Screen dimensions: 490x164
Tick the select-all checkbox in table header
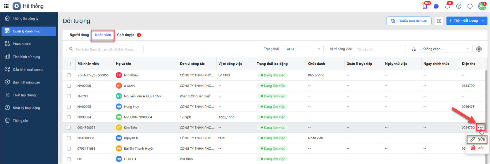tap(69, 64)
